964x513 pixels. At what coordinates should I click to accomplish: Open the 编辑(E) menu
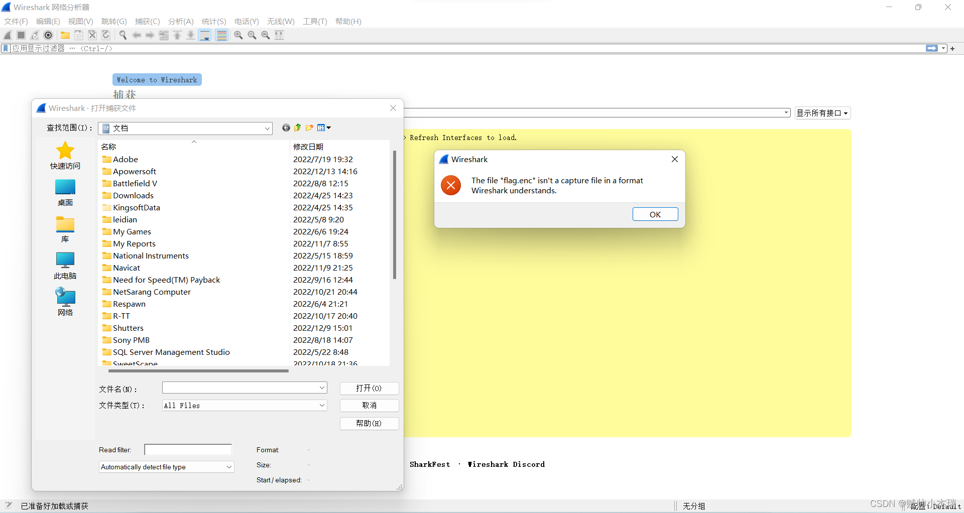coord(48,22)
